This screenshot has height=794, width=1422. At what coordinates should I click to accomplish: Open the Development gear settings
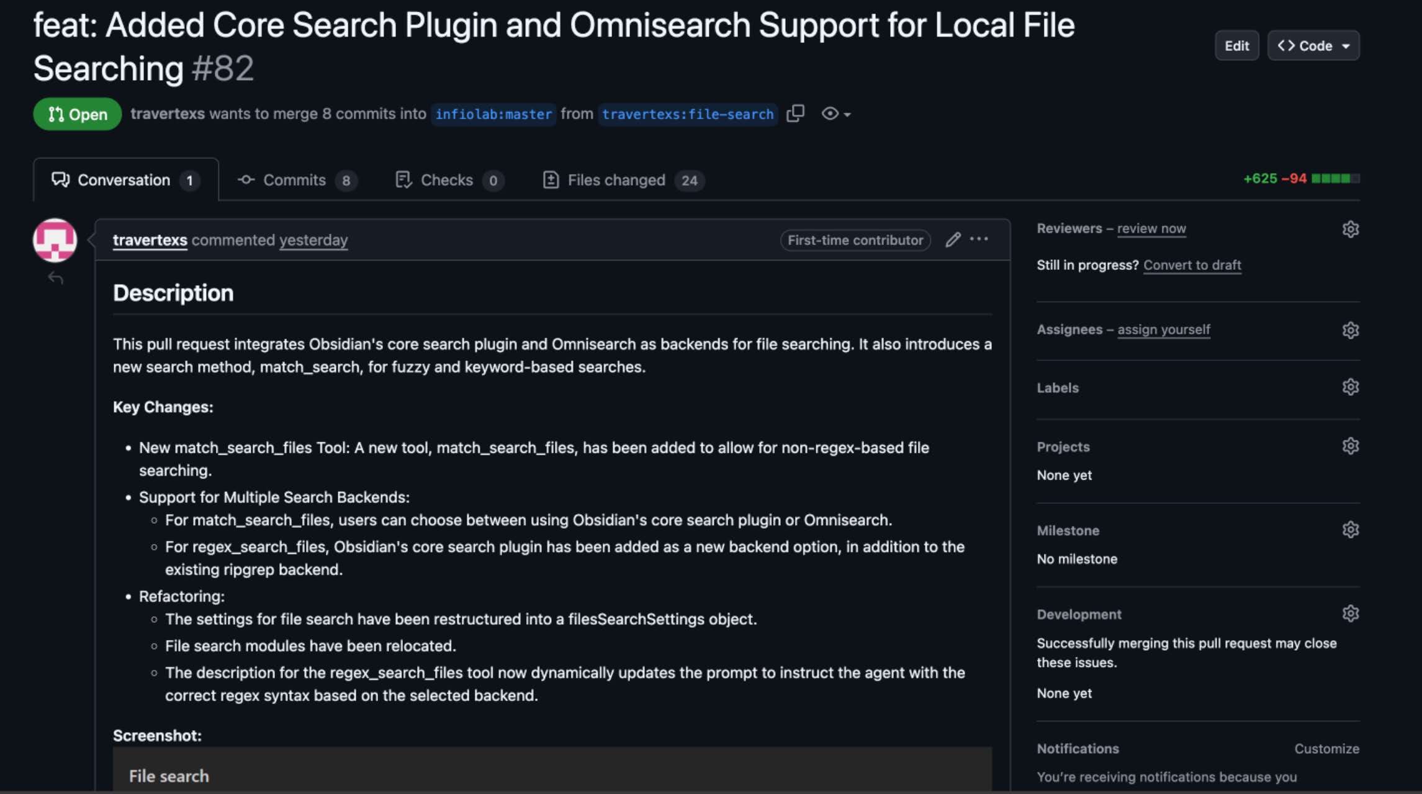click(x=1350, y=613)
